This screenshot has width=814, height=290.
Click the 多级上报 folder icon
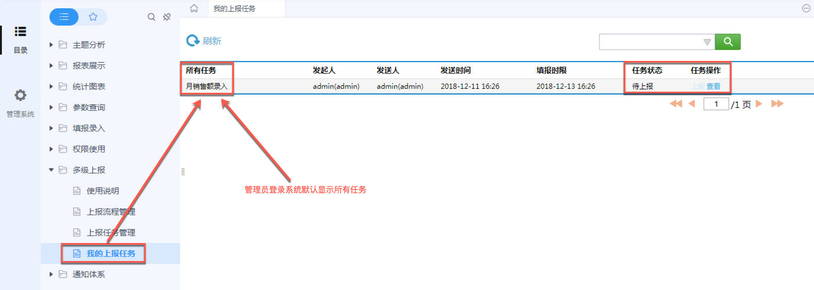[63, 170]
